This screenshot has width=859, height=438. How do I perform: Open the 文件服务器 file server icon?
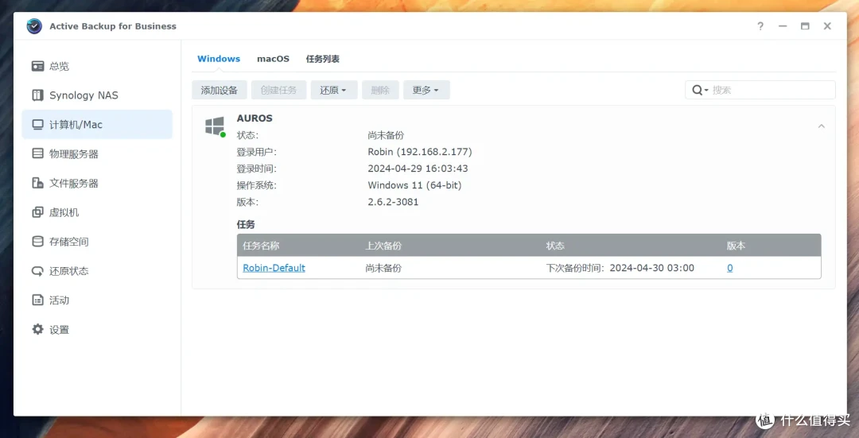(37, 184)
